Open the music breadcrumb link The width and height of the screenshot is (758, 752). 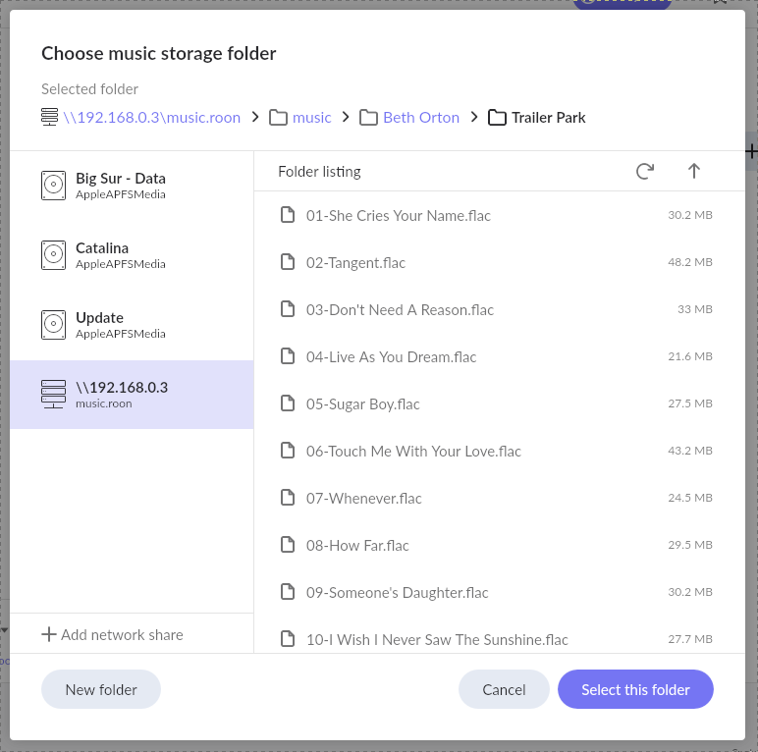point(312,118)
